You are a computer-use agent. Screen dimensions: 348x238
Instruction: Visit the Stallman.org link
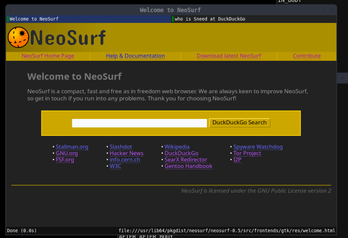click(72, 147)
